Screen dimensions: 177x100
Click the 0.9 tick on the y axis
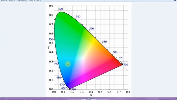(51, 6)
